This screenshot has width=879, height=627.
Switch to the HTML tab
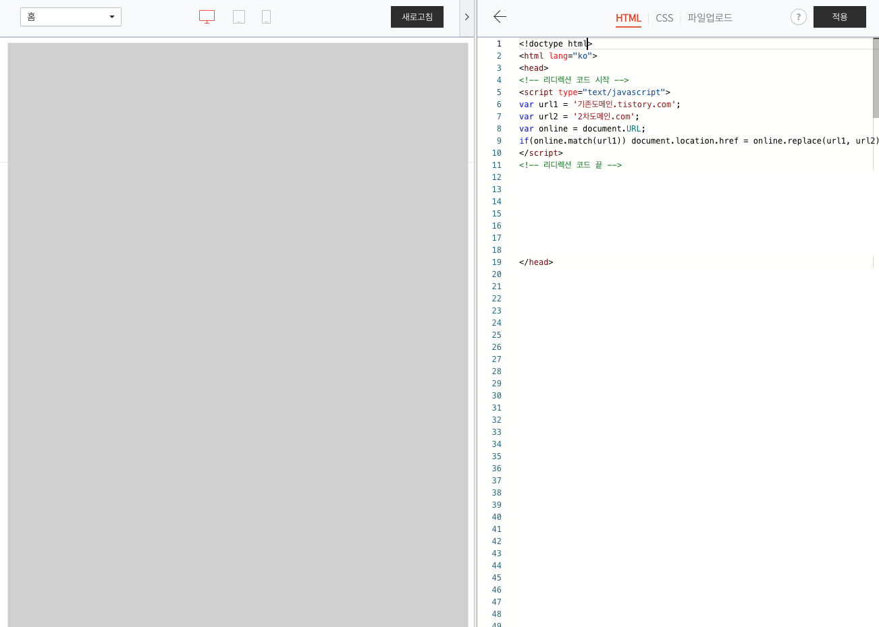(629, 18)
